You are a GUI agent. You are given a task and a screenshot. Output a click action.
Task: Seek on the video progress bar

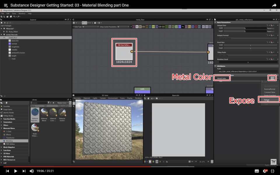[140, 167]
